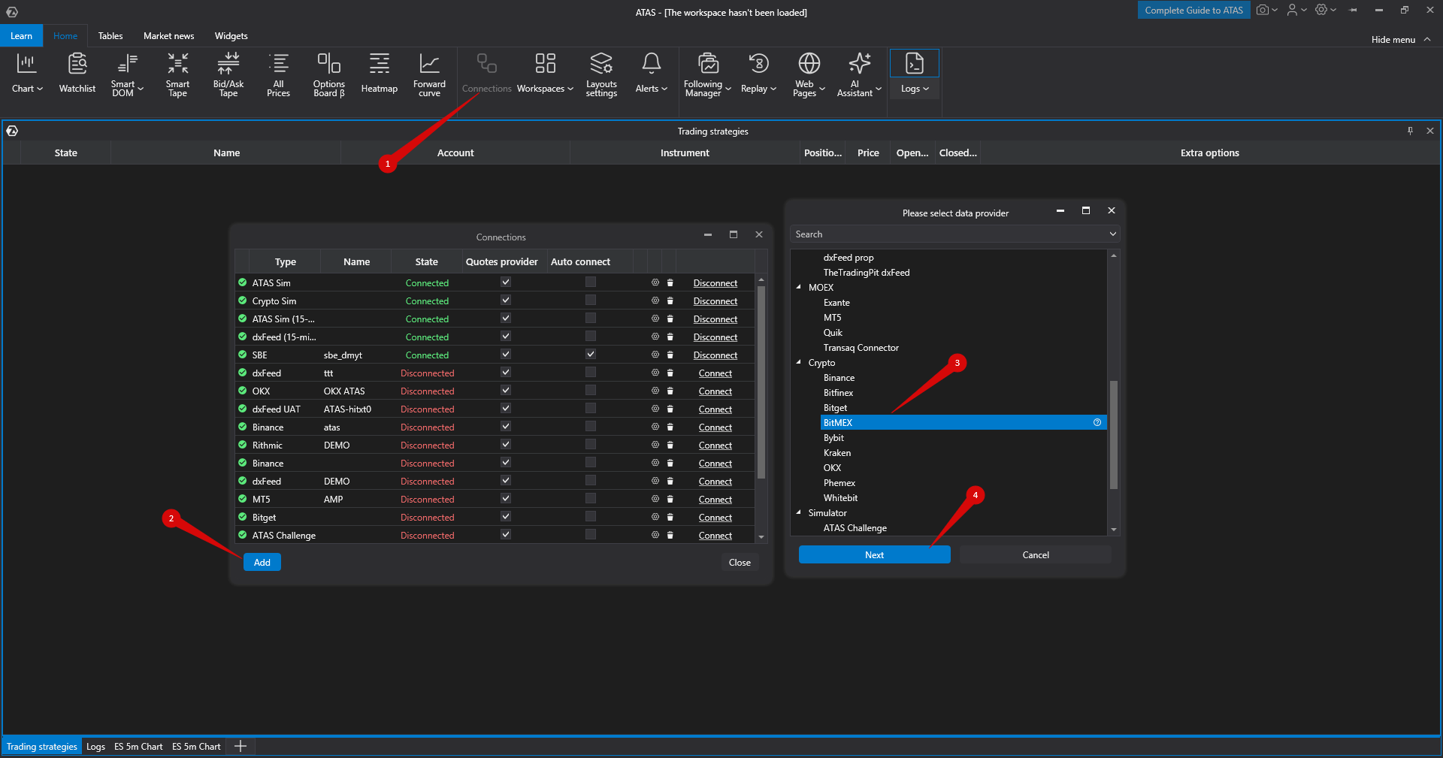Open Layouts settings from the toolbar
The height and width of the screenshot is (758, 1443).
[601, 74]
